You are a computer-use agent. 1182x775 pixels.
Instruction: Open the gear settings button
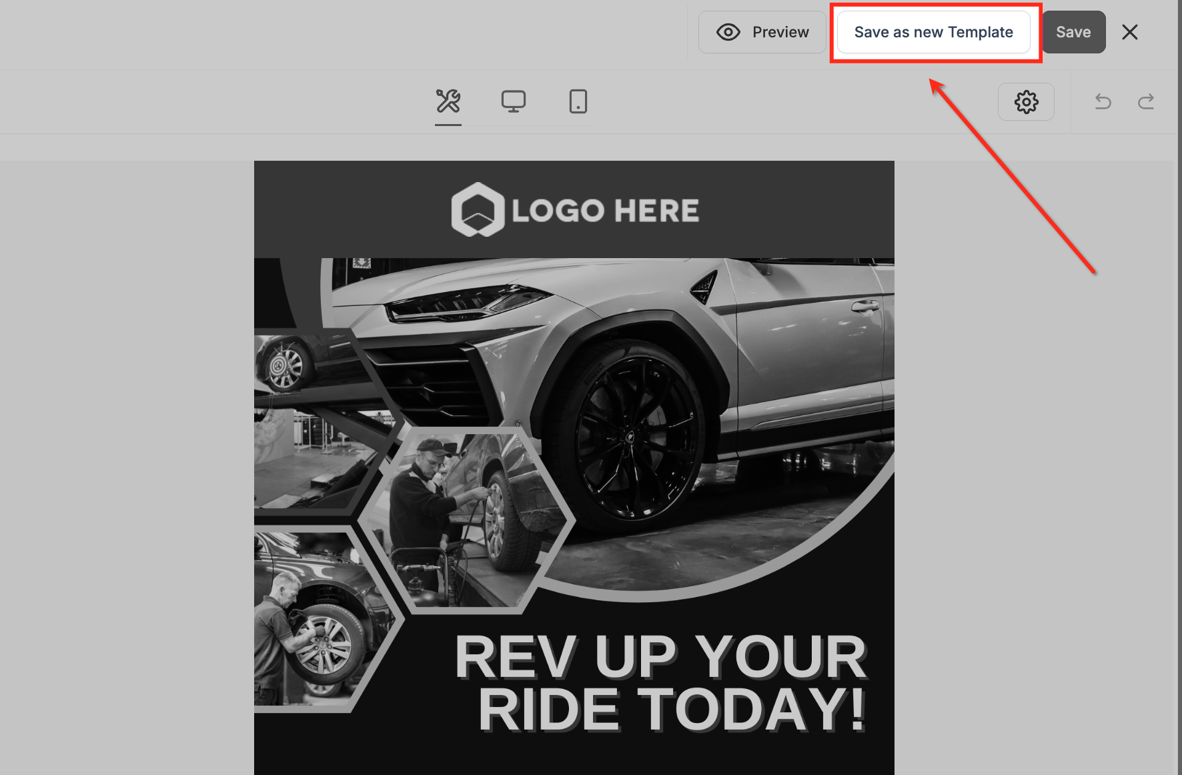(1026, 101)
